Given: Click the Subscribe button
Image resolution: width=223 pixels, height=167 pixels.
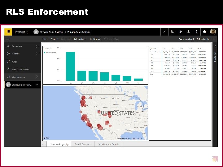Looking at the screenshot, I should [203, 39].
